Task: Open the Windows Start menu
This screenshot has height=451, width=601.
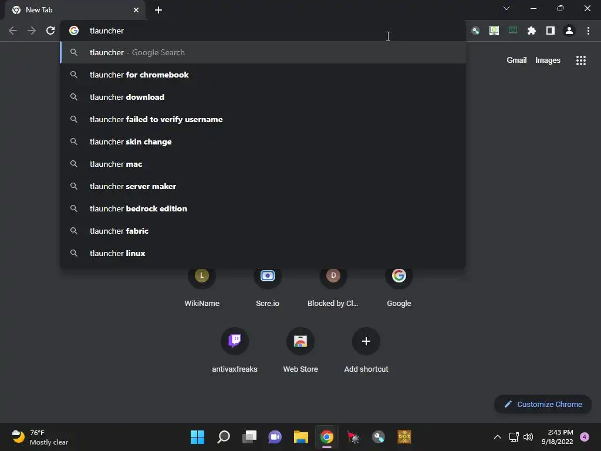Action: point(197,437)
